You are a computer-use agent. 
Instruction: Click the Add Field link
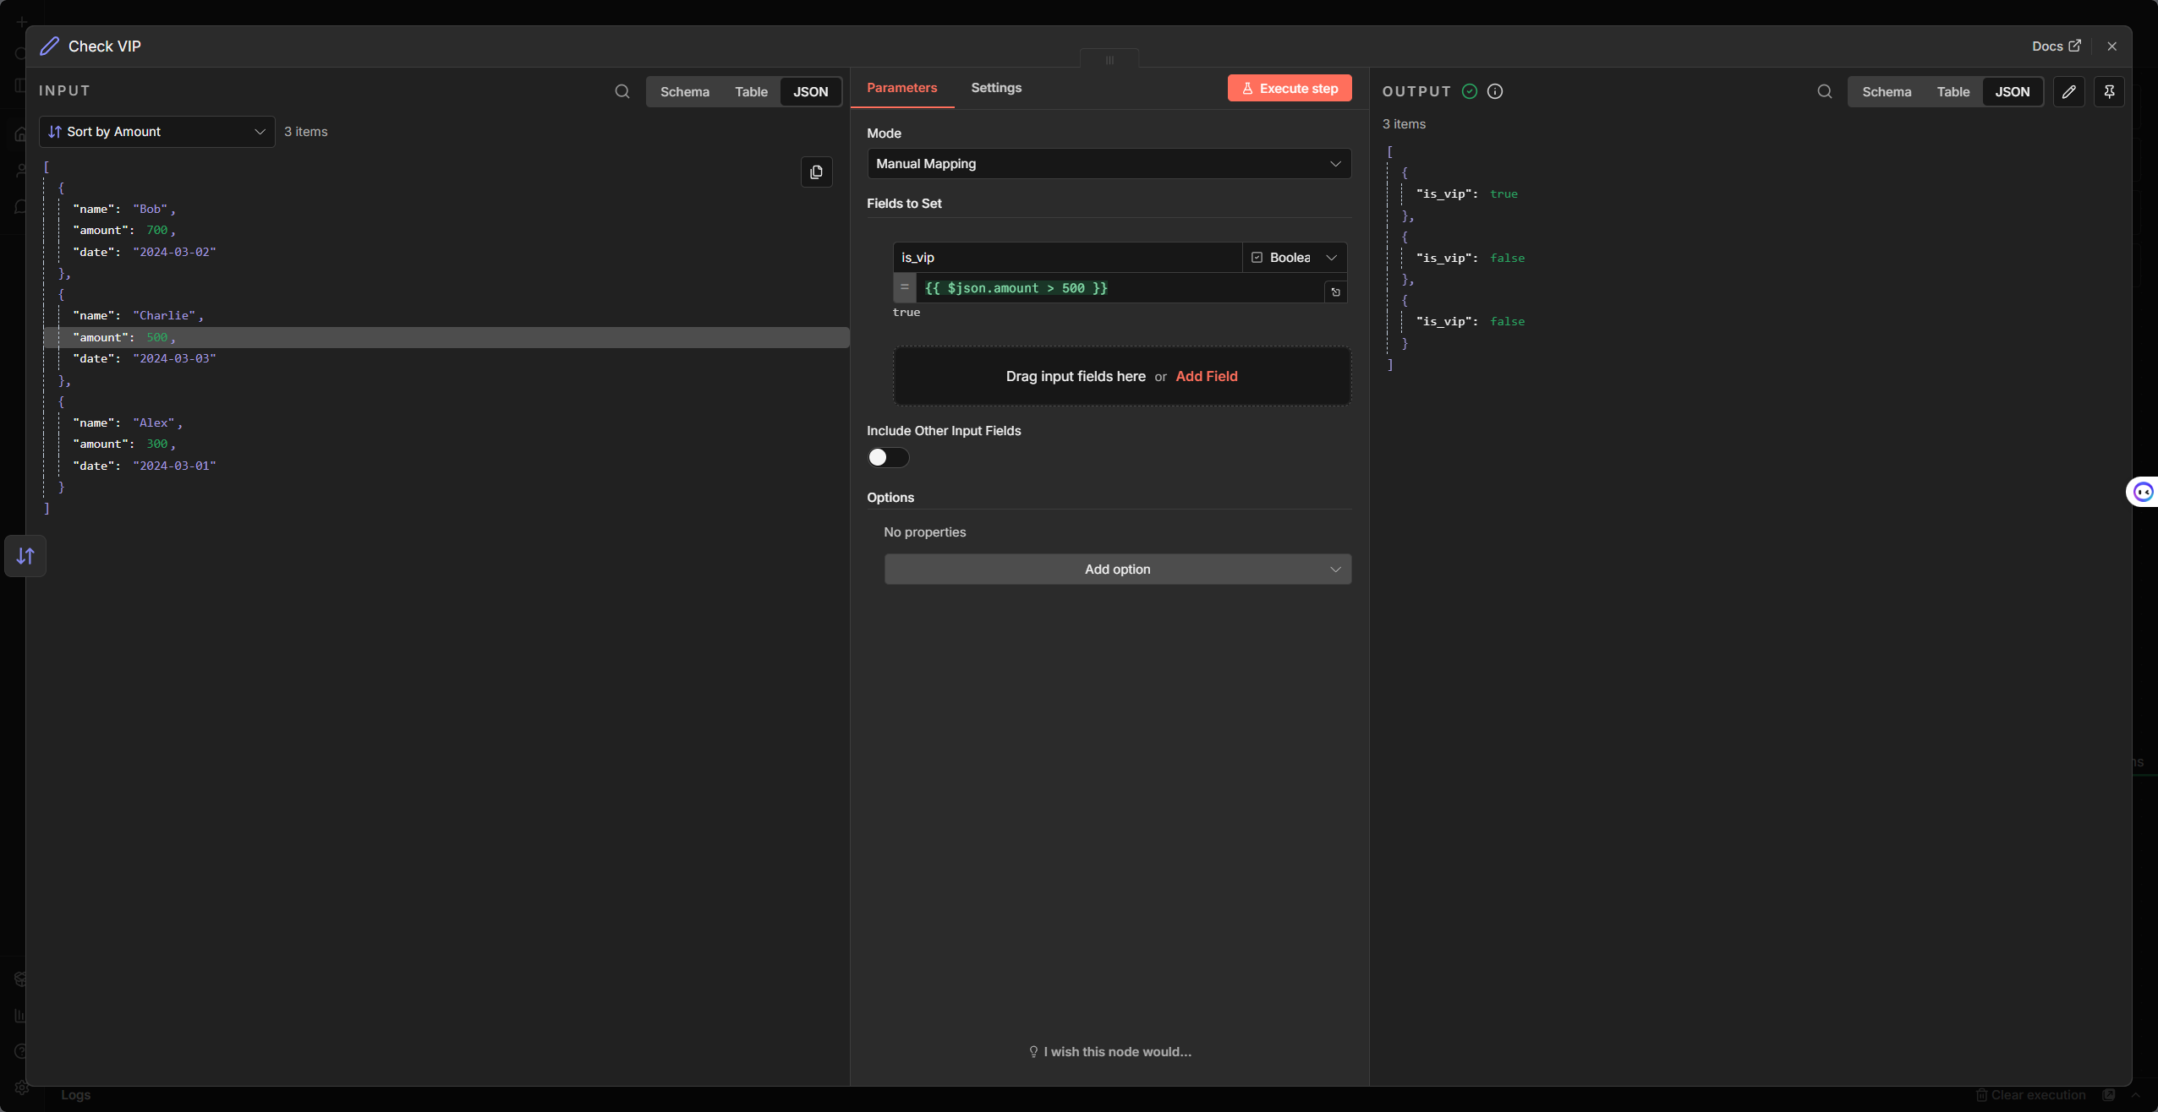click(1206, 377)
